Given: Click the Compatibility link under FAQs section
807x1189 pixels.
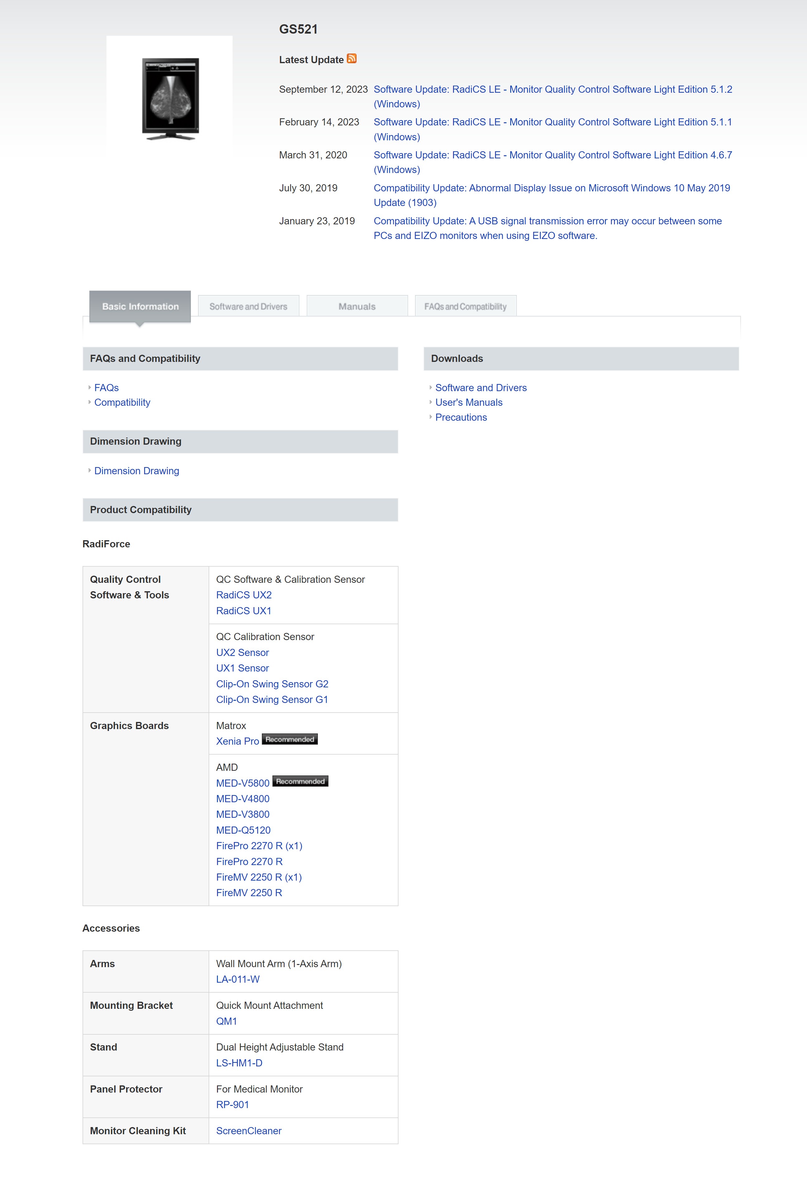Looking at the screenshot, I should coord(122,402).
